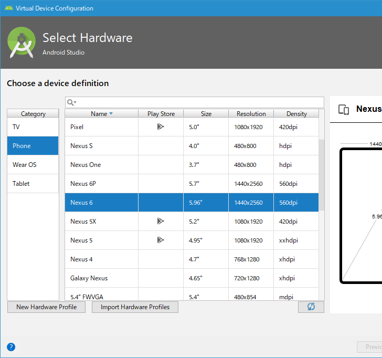This screenshot has width=382, height=358.
Task: Select the Wear OS category
Action: click(33, 165)
